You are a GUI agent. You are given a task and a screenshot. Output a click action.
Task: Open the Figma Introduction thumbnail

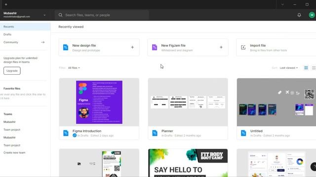click(x=99, y=102)
